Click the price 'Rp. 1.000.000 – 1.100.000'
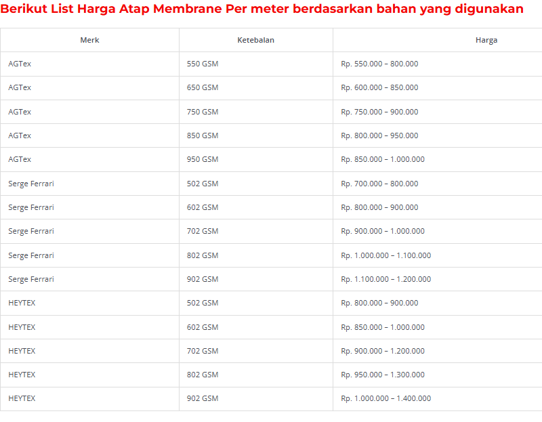This screenshot has width=542, height=422. [385, 256]
